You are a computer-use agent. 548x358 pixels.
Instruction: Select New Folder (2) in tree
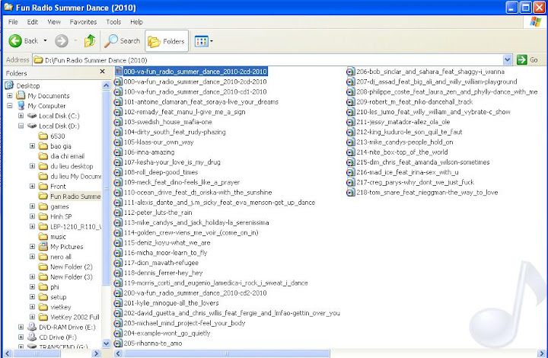click(x=72, y=267)
